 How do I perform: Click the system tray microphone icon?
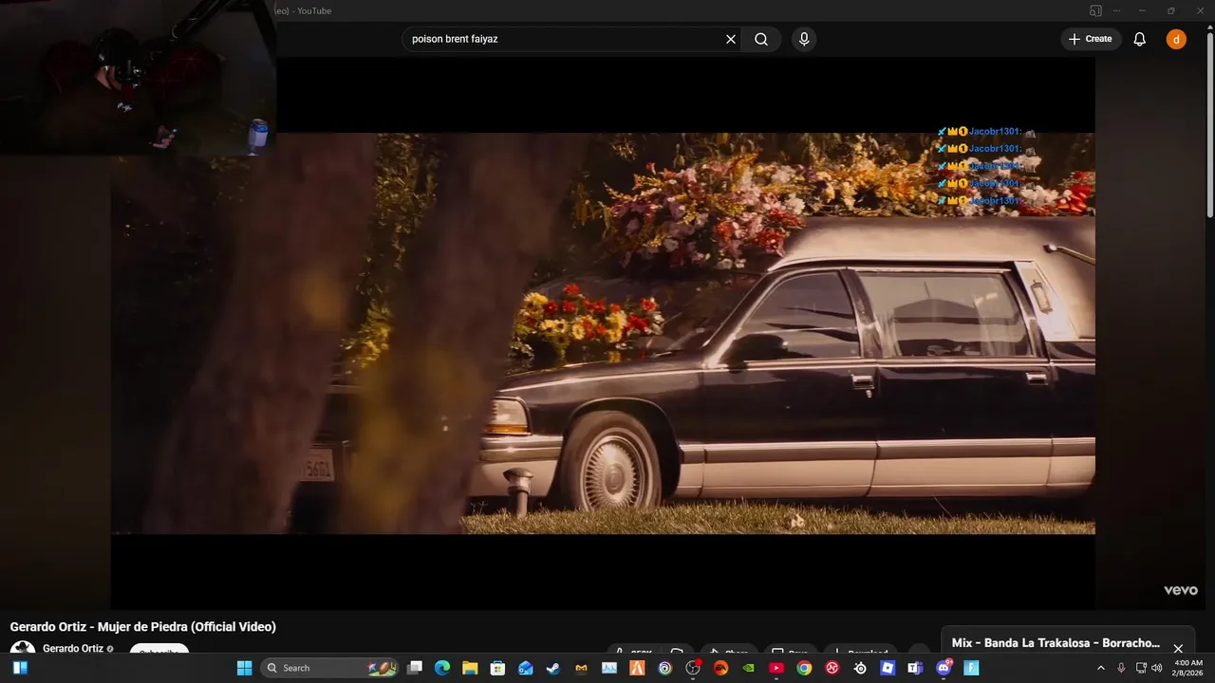coord(1121,668)
